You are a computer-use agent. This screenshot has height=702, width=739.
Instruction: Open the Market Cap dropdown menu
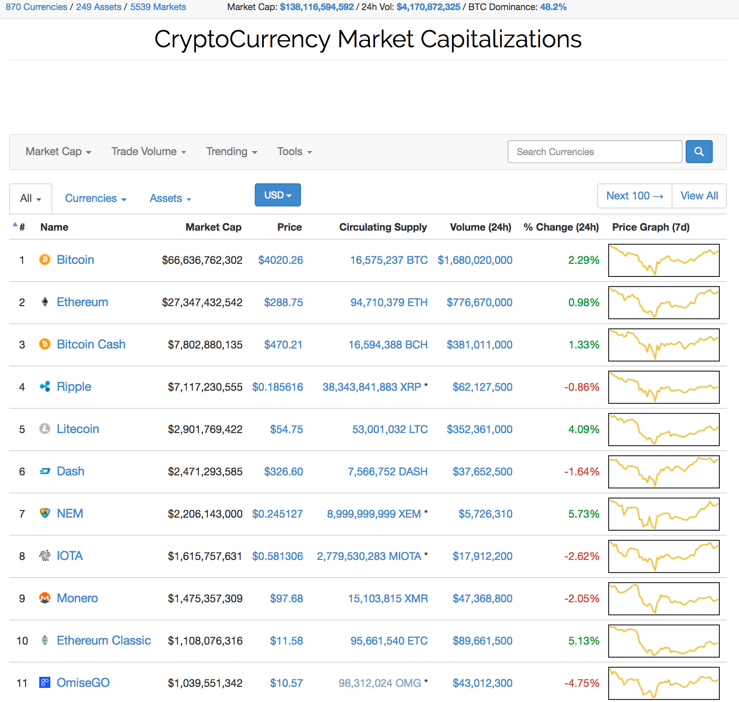(58, 152)
